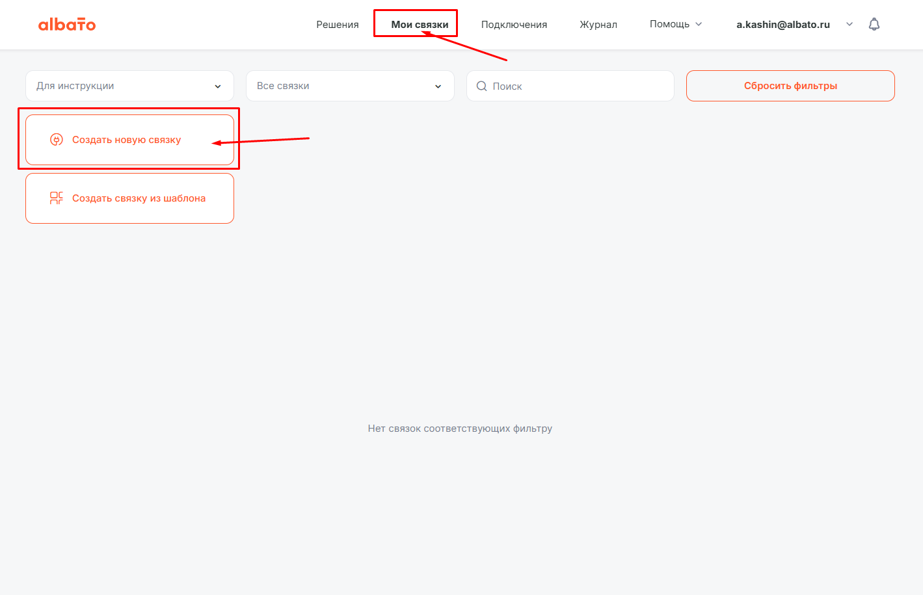Screen dimensions: 923x595
Task: Click the a.kashin@albato.ru account name
Action: 783,25
